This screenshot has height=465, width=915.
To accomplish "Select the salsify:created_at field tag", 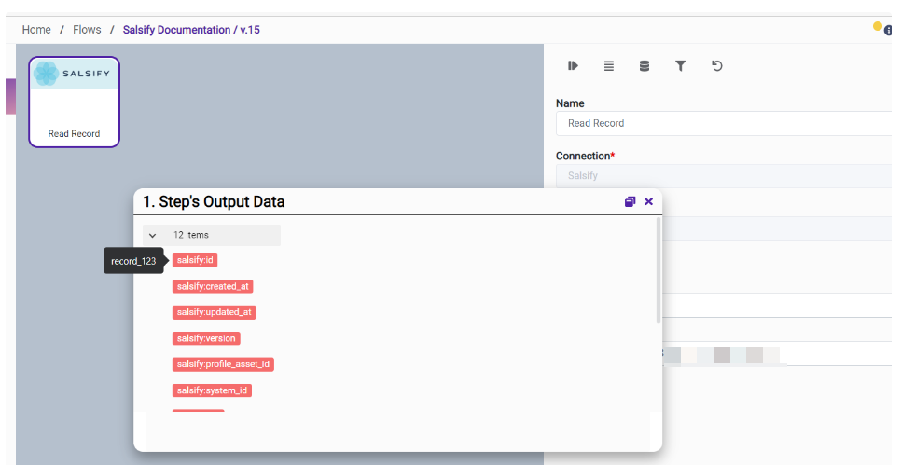I will pyautogui.click(x=213, y=286).
